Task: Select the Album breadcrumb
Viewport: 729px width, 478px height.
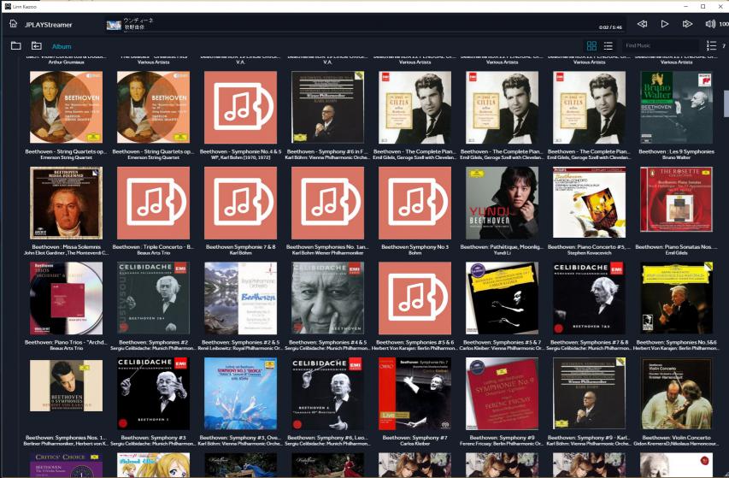Action: pyautogui.click(x=62, y=46)
